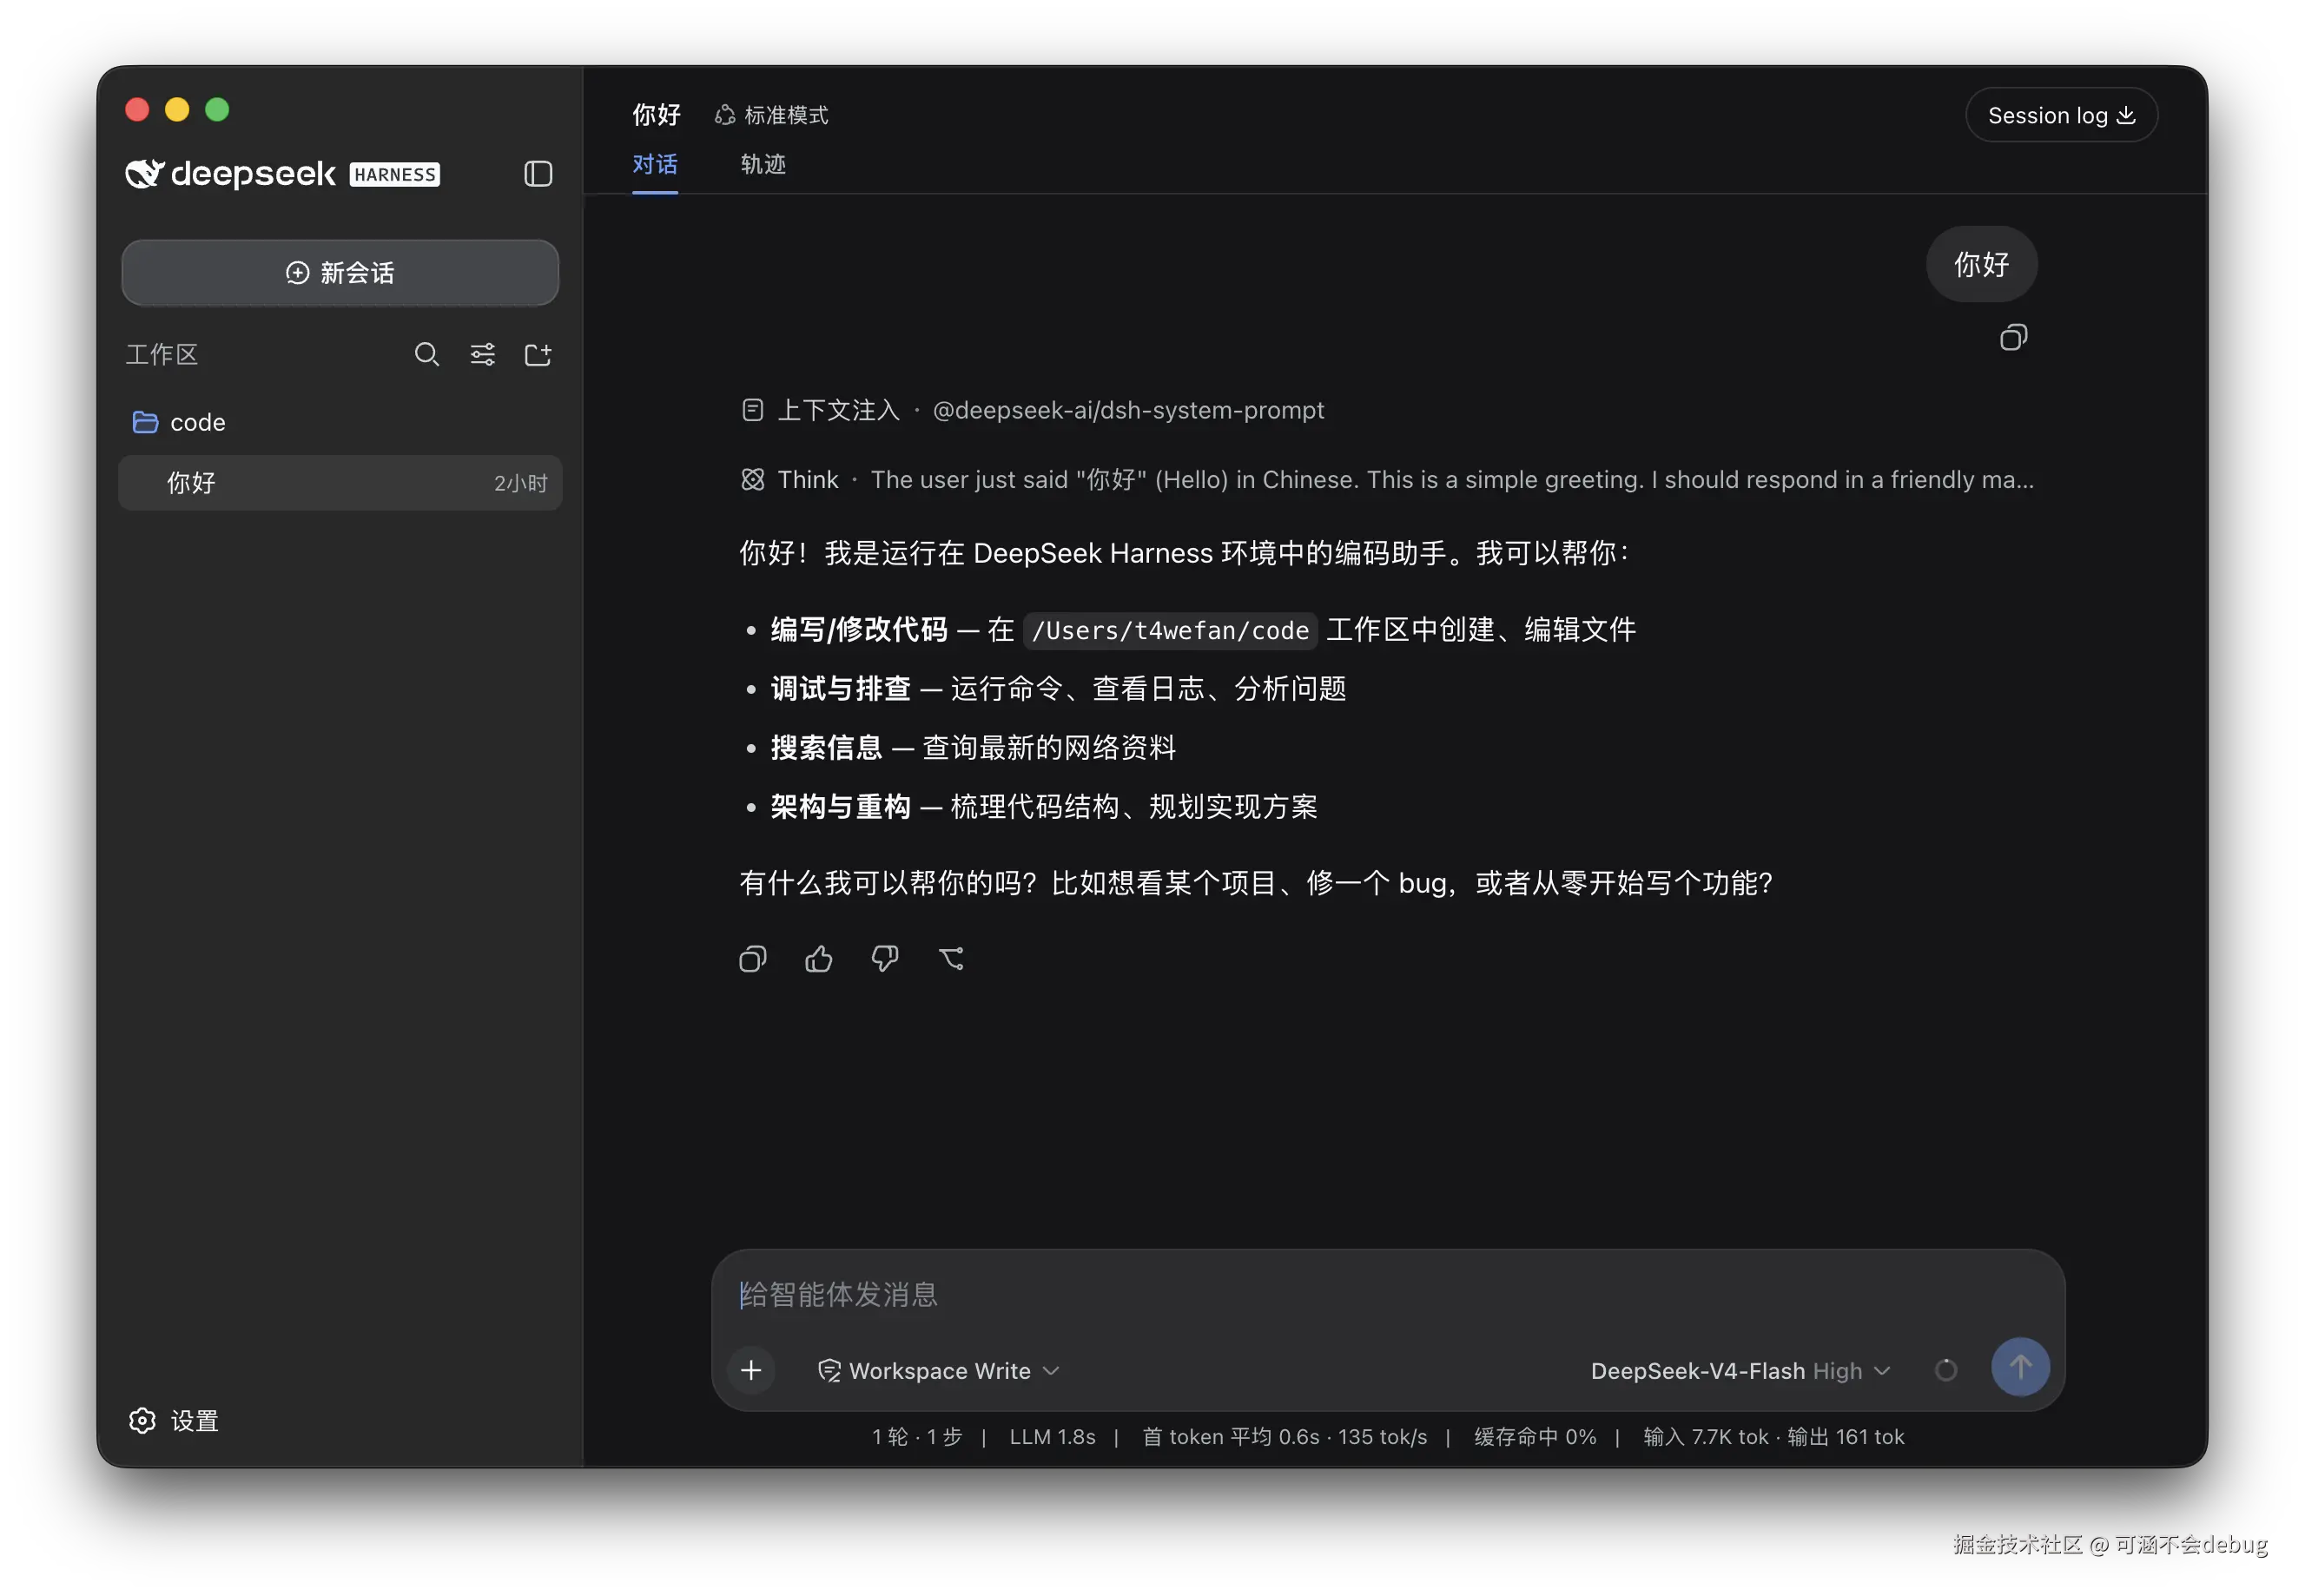The image size is (2305, 1596).
Task: Click the @deepseek-ai/dsh-system-prompt text
Action: 1128,410
